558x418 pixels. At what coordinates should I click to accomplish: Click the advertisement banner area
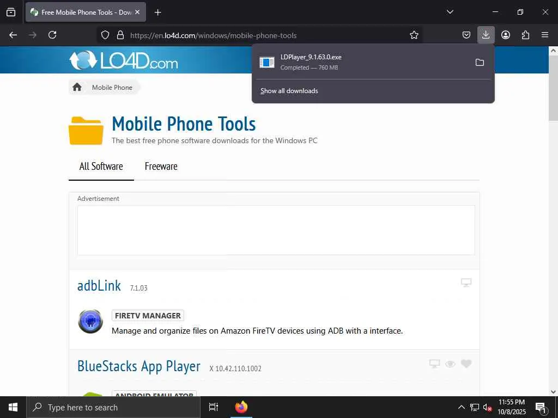coord(276,230)
